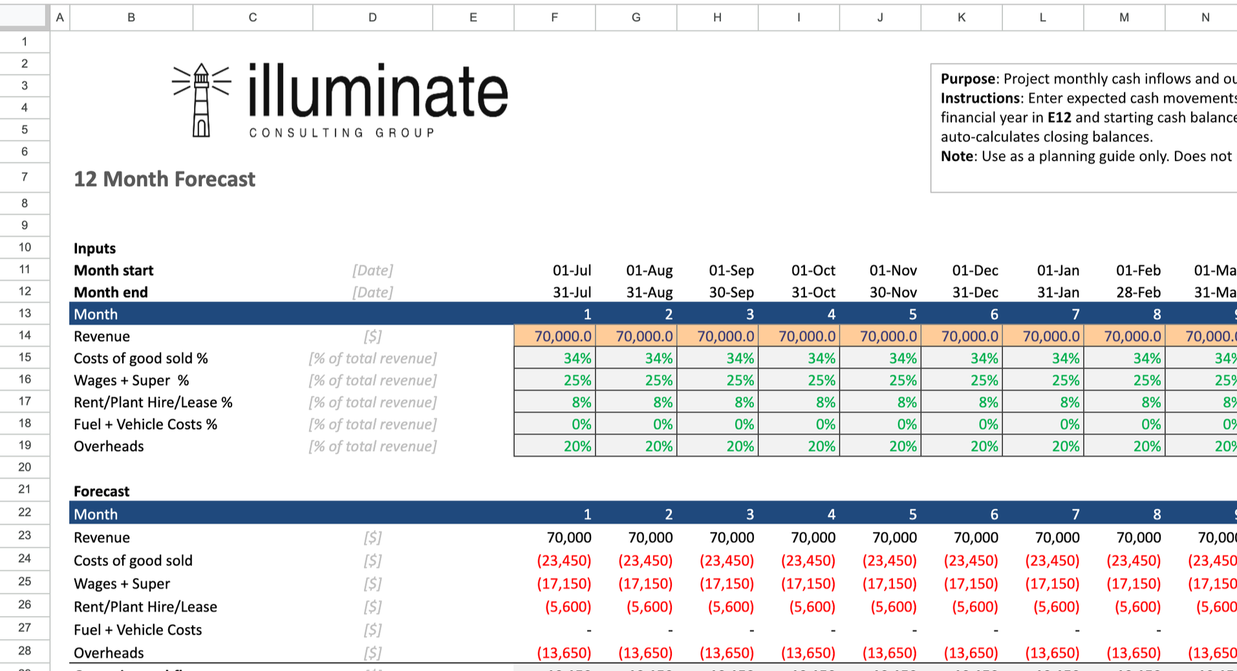The image size is (1237, 671).
Task: Select the Forecast section label cell
Action: point(102,491)
